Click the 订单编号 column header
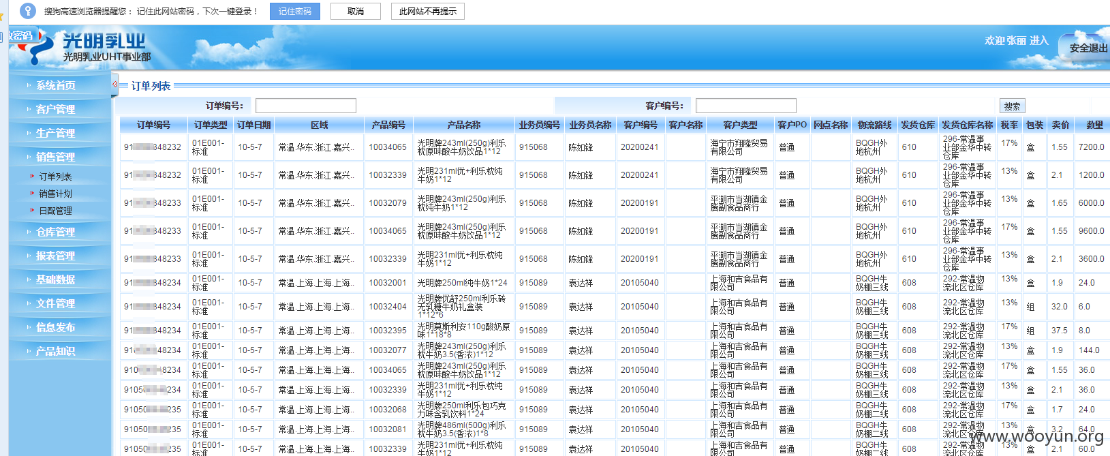The width and height of the screenshot is (1110, 456). coord(153,125)
